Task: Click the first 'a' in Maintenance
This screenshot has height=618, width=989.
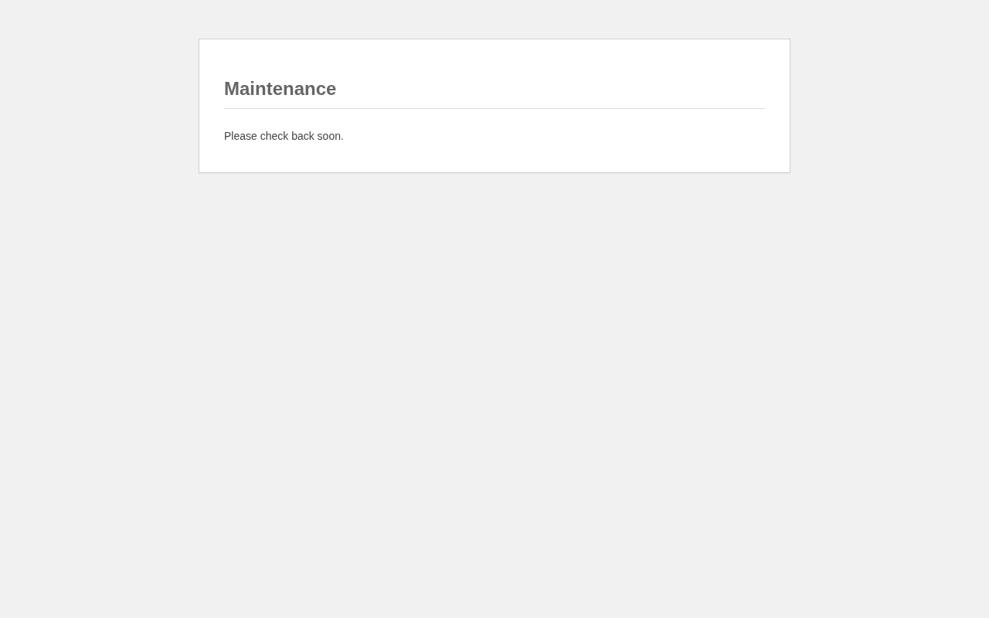Action: click(x=245, y=90)
